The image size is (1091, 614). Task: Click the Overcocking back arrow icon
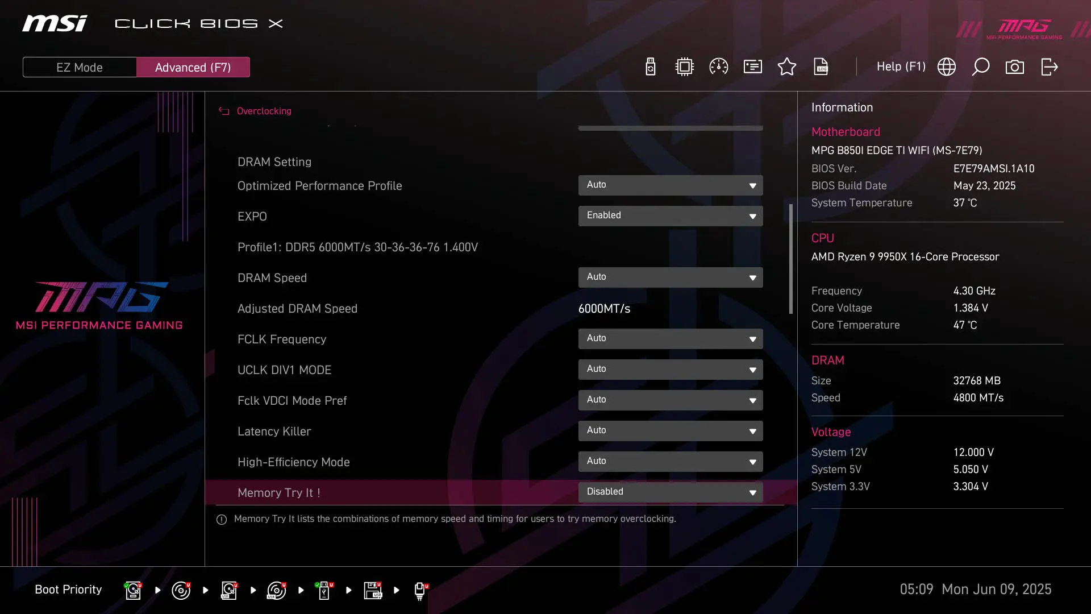224,111
